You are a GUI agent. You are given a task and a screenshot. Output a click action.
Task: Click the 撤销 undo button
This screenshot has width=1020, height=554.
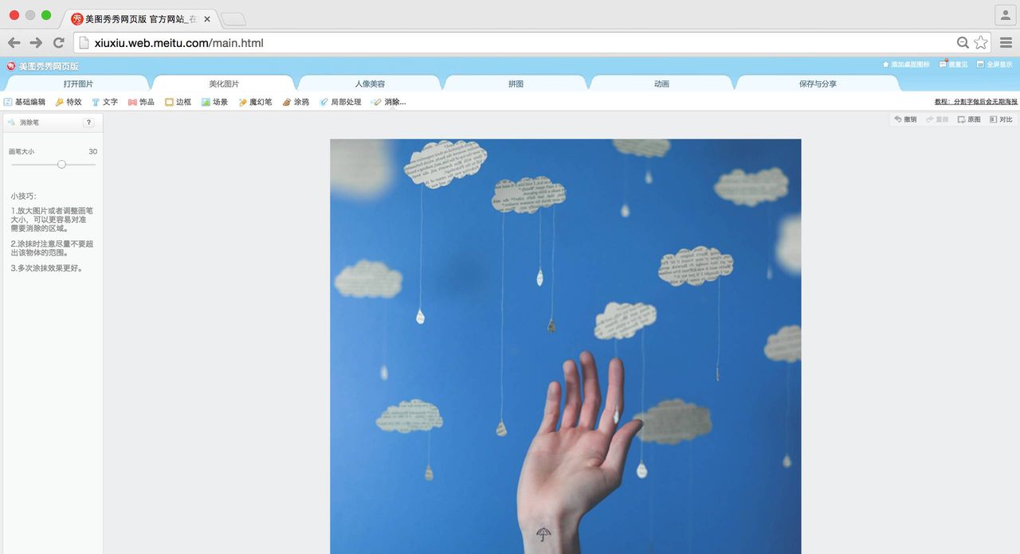click(905, 119)
